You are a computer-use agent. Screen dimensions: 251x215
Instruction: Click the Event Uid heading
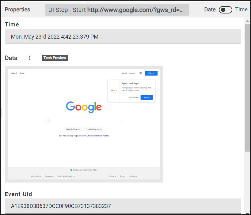18,194
